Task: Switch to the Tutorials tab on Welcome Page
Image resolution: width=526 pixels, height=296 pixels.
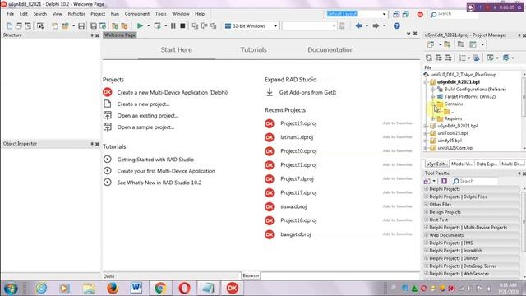Action: (x=254, y=49)
